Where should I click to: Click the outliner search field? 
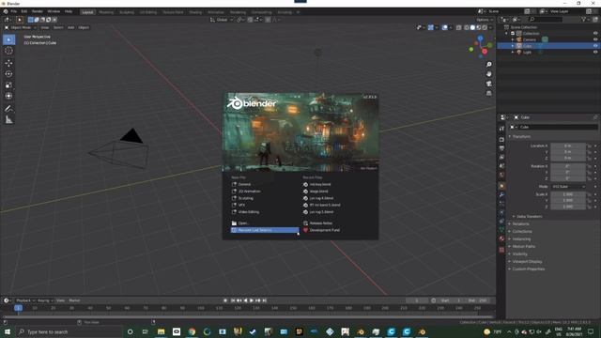tap(546, 19)
